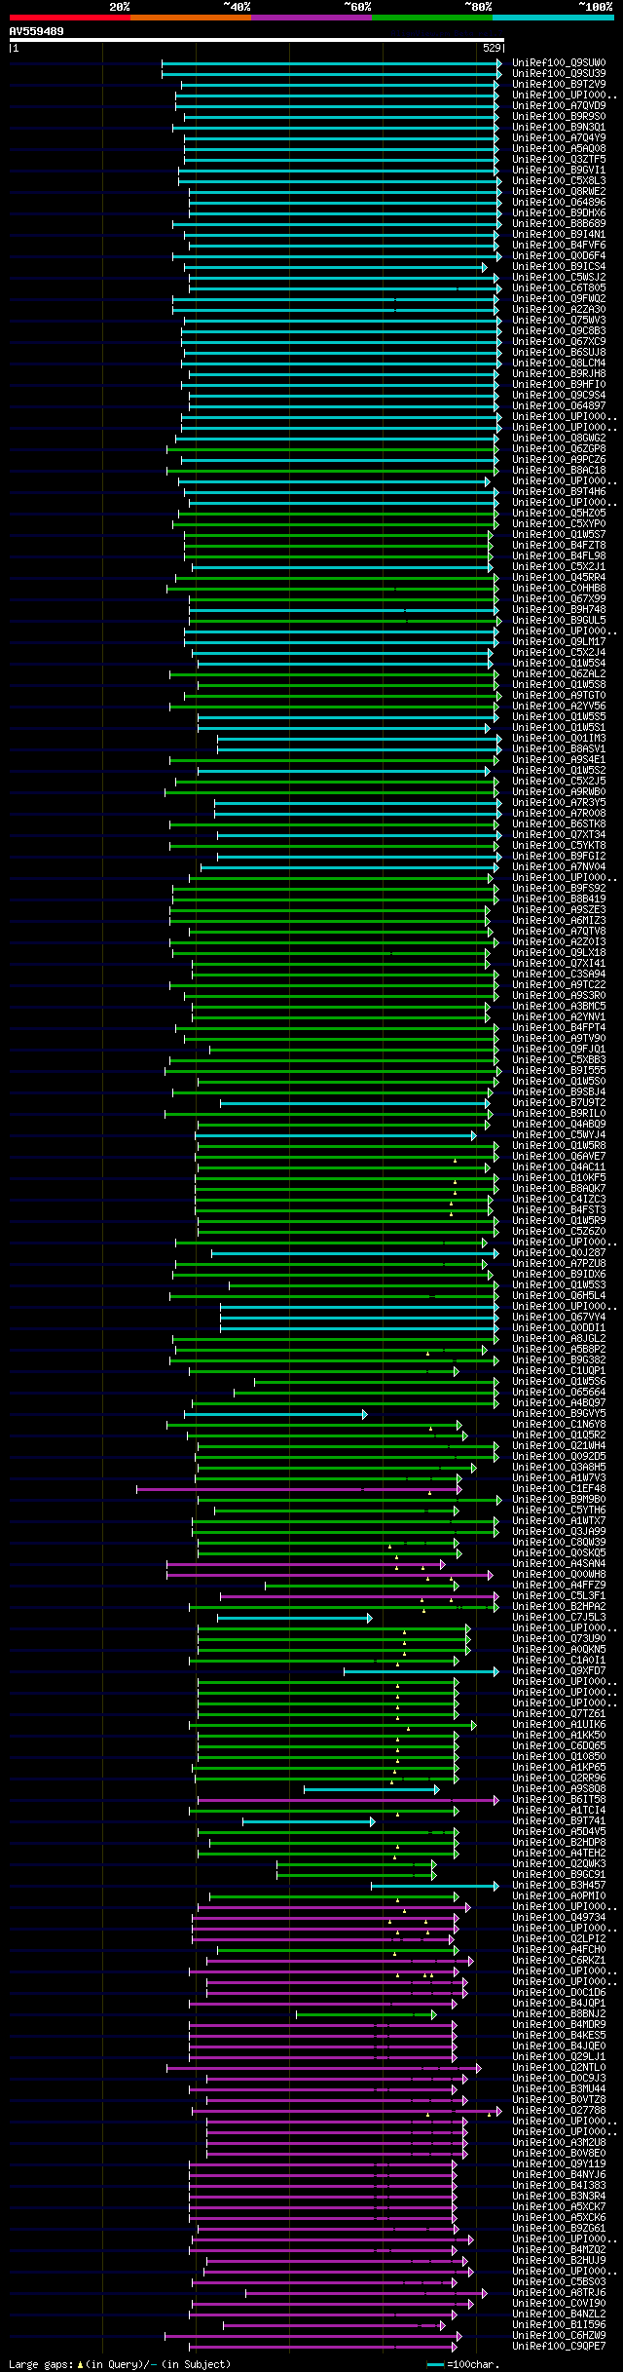
Task: Select hit label UniRef100_B9GVY5
Action: tap(559, 1414)
